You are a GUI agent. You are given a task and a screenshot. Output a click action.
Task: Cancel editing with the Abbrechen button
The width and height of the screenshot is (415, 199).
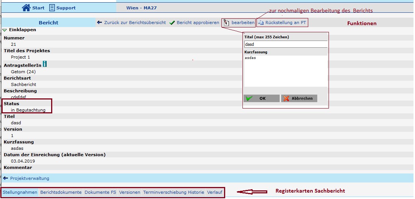pos(299,98)
